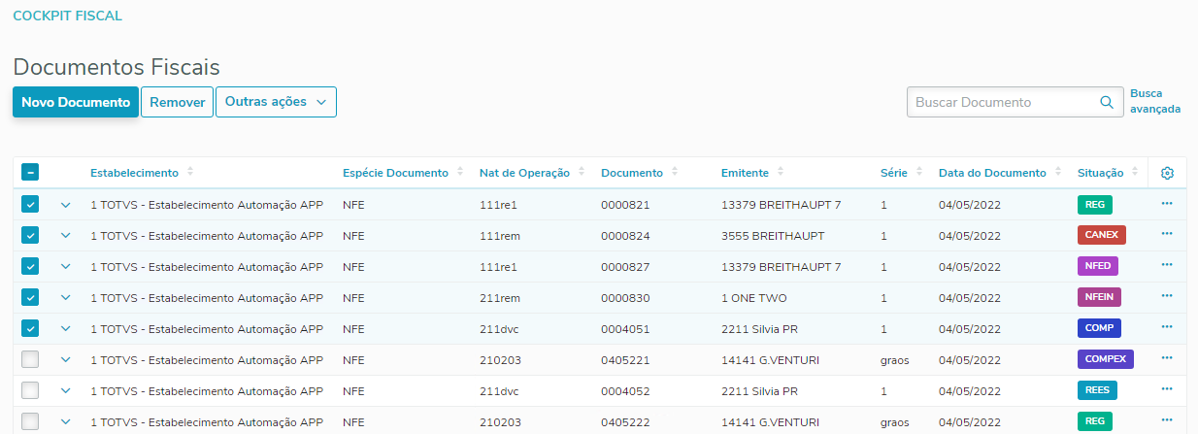
Task: Click the REES status badge
Action: tap(1097, 390)
